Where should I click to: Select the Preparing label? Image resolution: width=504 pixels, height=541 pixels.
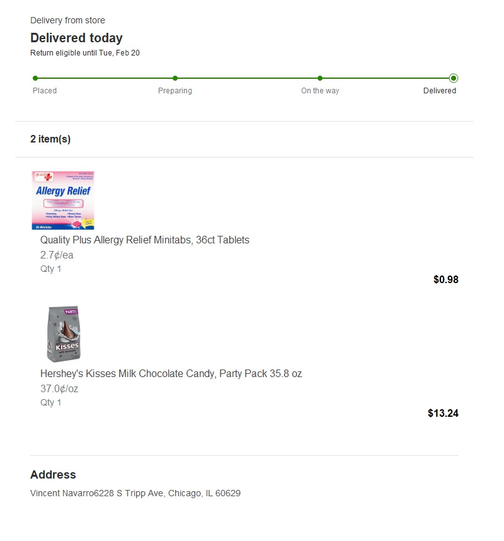click(175, 91)
